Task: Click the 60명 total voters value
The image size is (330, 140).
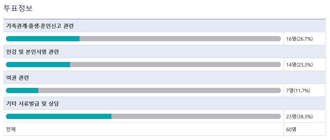Action: coord(291,129)
